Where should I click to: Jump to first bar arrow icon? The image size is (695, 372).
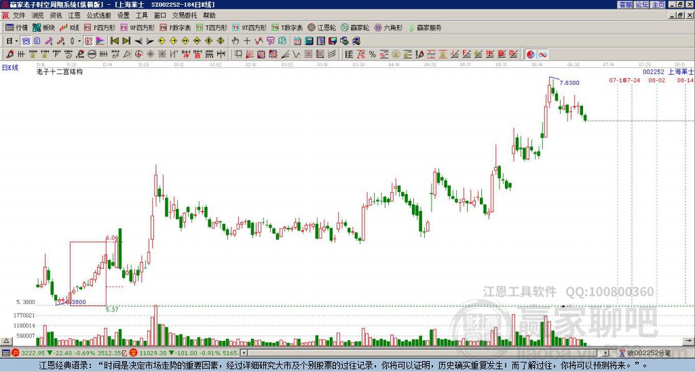[x=114, y=41]
